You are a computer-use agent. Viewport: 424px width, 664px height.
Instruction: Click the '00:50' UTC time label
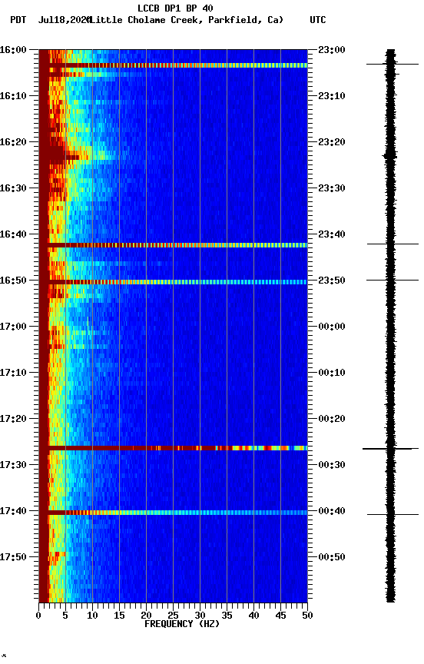pos(332,557)
